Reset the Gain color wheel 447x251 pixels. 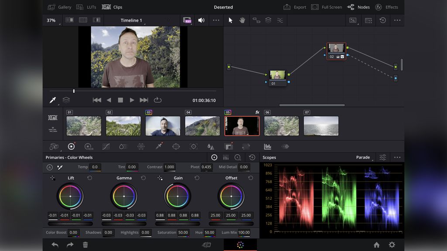click(x=197, y=178)
